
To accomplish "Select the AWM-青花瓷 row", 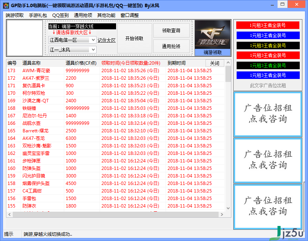I will coord(116,71).
